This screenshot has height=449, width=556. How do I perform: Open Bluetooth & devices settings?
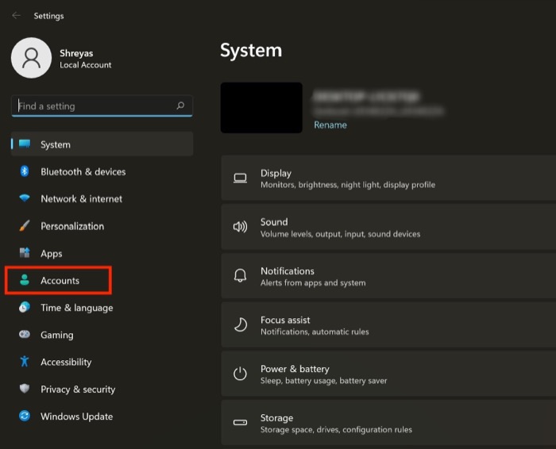point(102,171)
